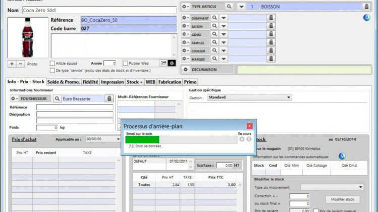This screenshot has width=378, height=212.
Task: Switch to Stock + tab
Action: point(134,82)
